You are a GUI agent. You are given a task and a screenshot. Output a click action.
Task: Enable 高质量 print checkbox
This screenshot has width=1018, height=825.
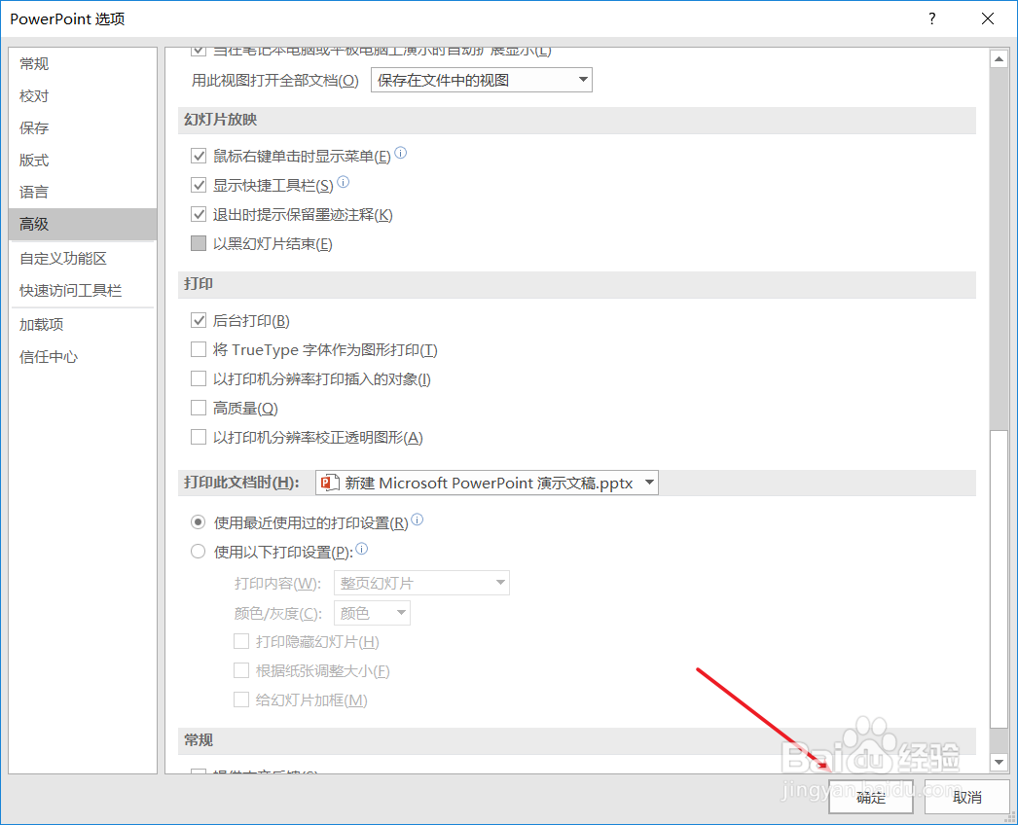(x=199, y=408)
